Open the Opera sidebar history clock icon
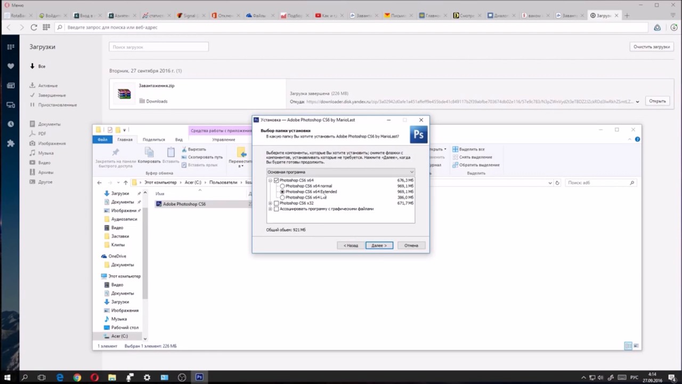Screen dimensions: 682x384 click(11, 124)
